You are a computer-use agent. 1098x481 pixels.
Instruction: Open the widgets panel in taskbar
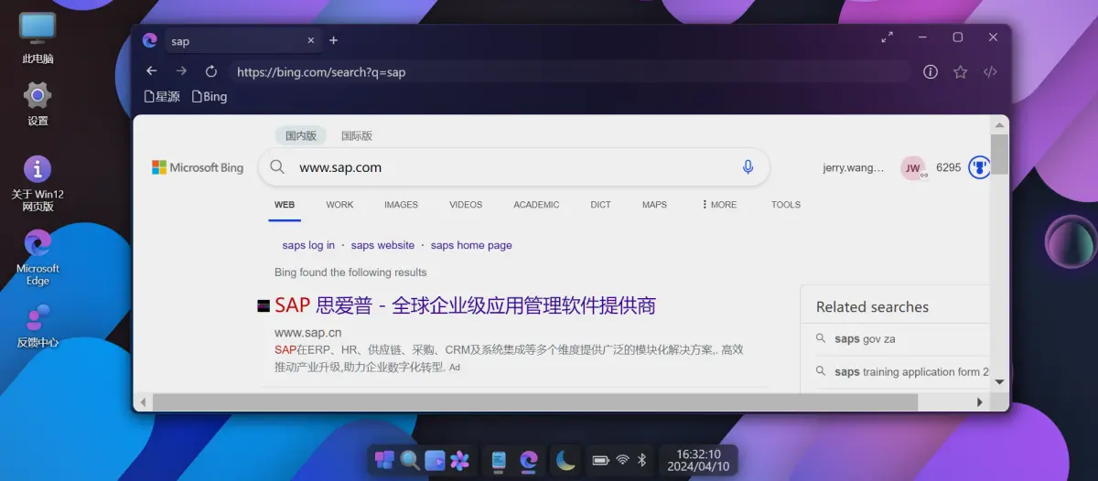tap(435, 460)
